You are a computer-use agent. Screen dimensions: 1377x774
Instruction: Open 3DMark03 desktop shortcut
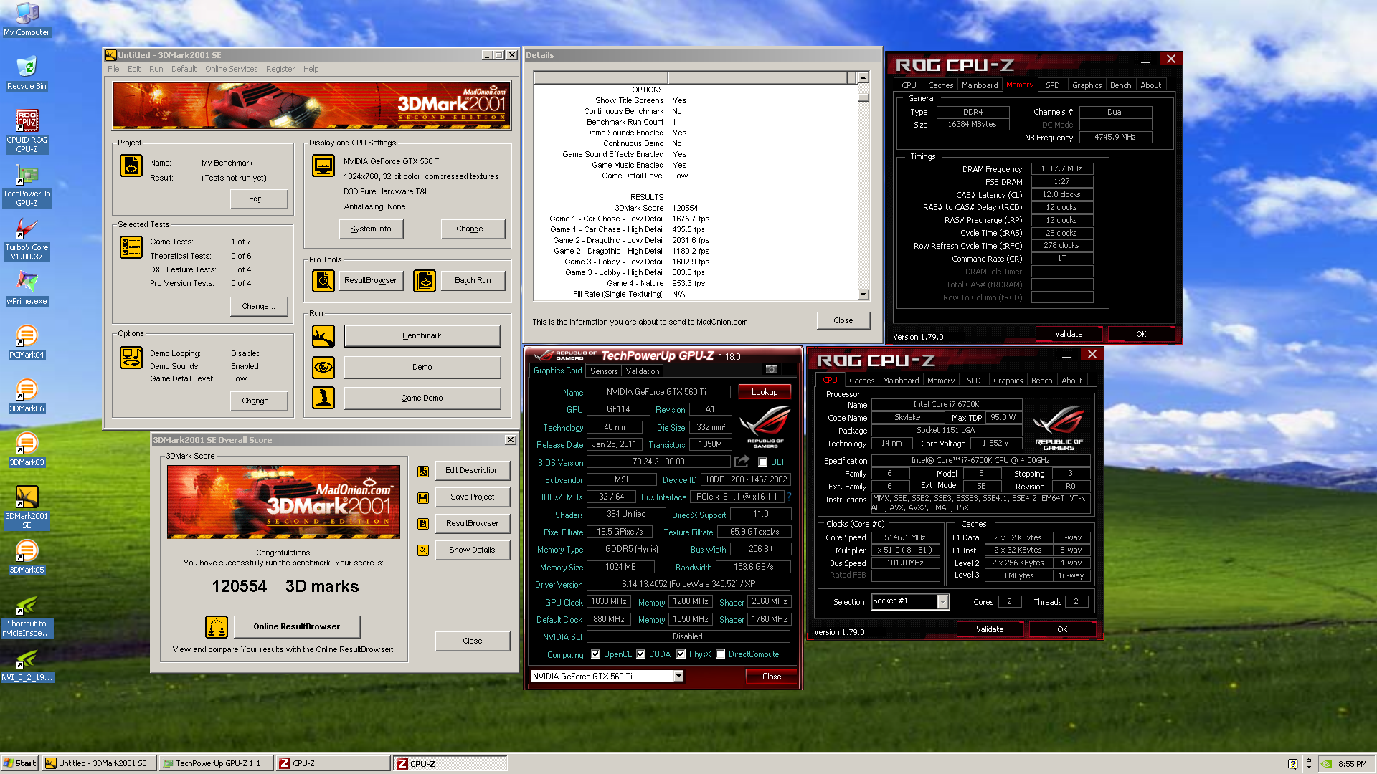tap(27, 449)
